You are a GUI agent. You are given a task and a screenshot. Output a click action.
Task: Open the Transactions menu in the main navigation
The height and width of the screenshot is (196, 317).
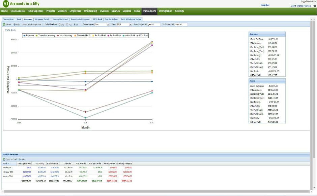coord(149,11)
